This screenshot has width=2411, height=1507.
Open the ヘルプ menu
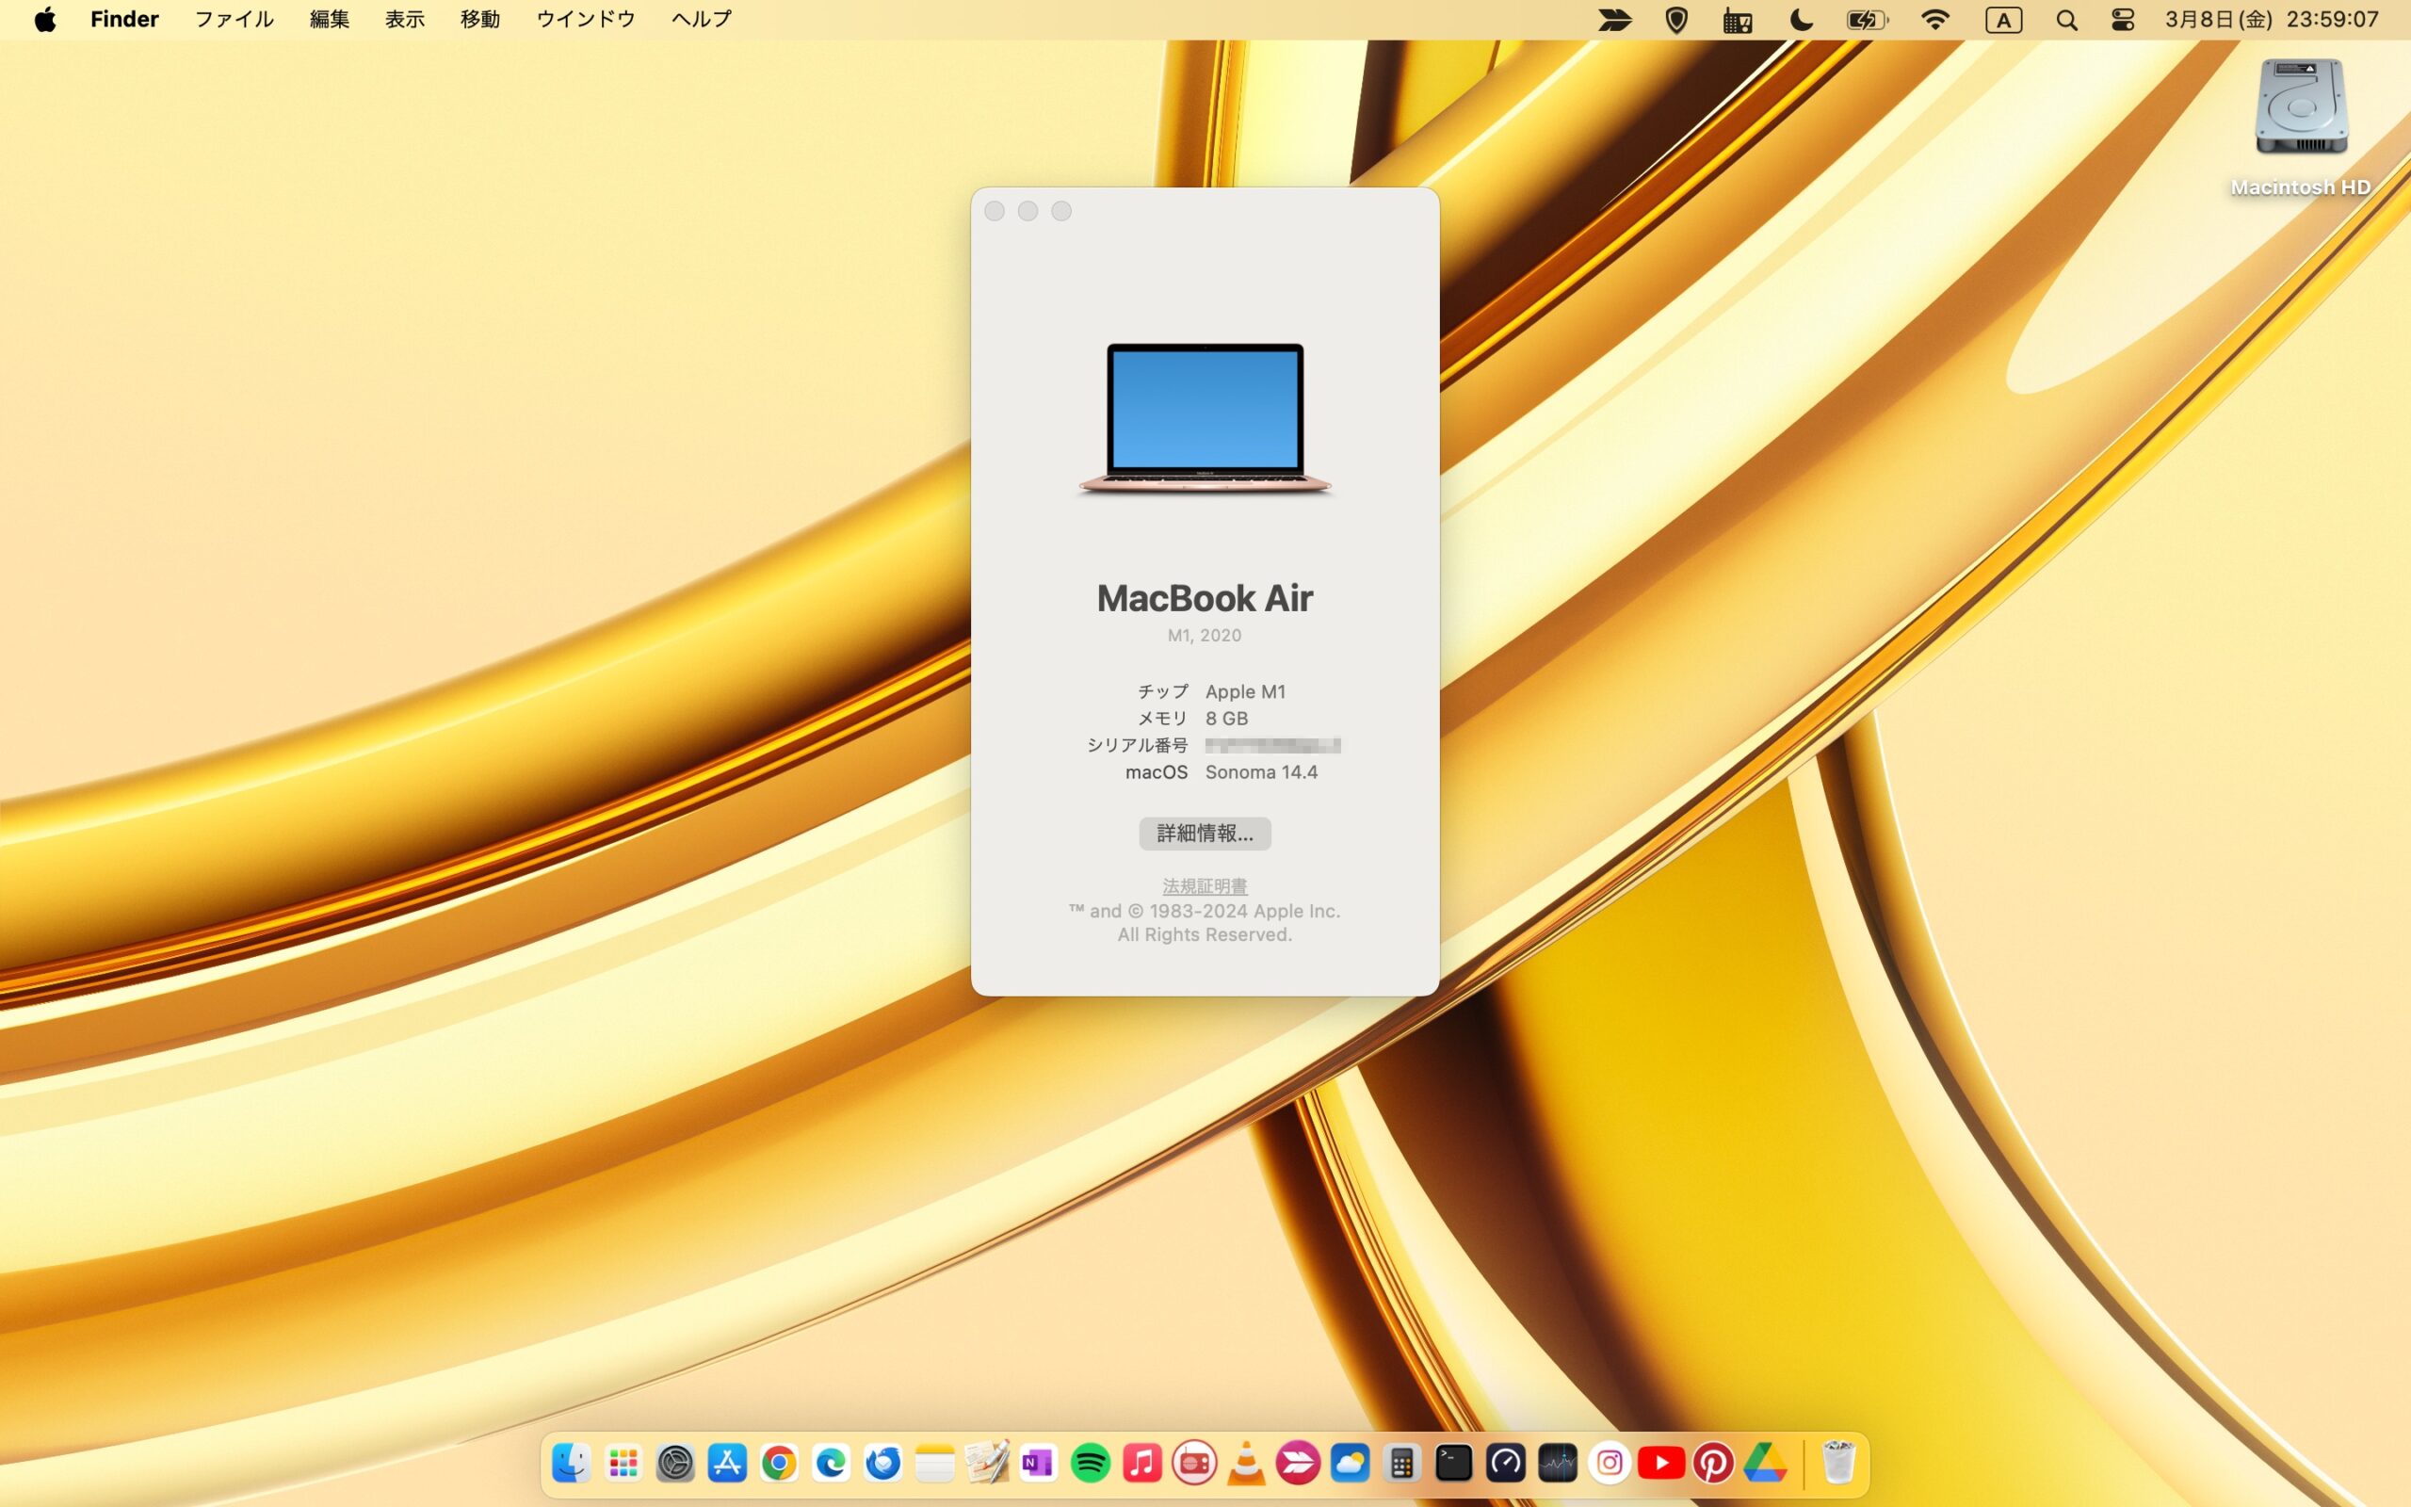click(702, 20)
